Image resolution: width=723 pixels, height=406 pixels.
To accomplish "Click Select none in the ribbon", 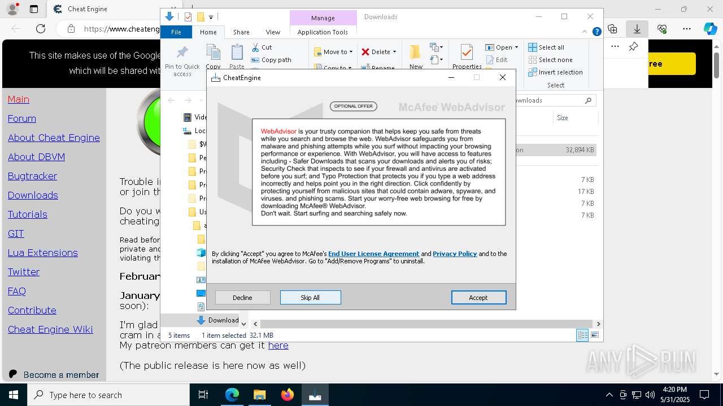I will point(551,60).
